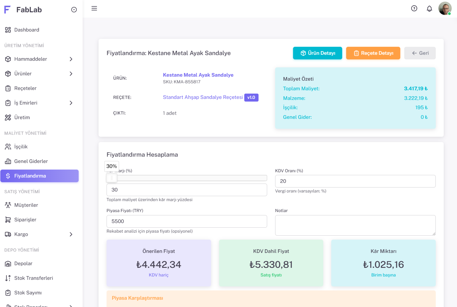Viewport: 457px width, 307px height.
Task: Open the Standart Ahşap Sandalye Reçetesi link
Action: (203, 97)
